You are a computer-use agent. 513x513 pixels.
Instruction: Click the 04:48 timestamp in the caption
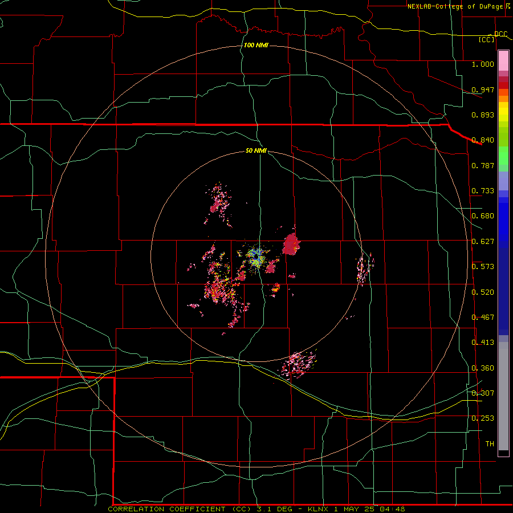click(x=392, y=509)
